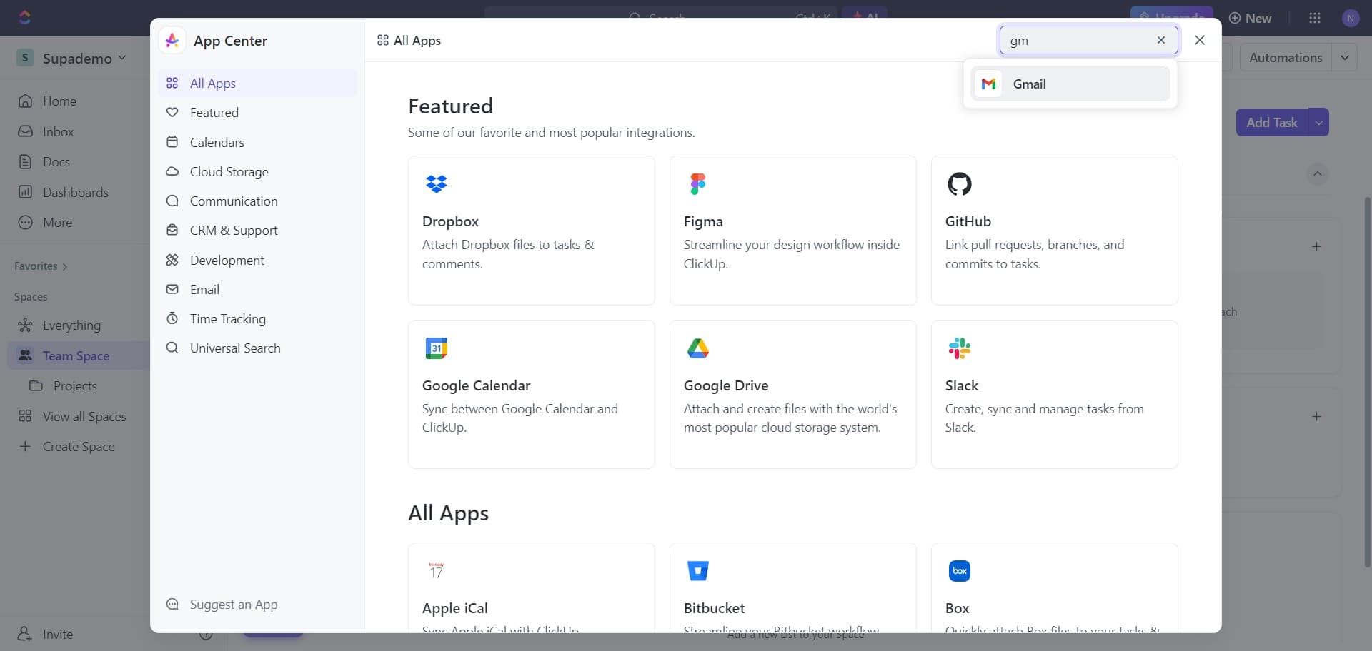Click the apps grid icon at top right
This screenshot has height=651, width=1372.
coord(1315,18)
